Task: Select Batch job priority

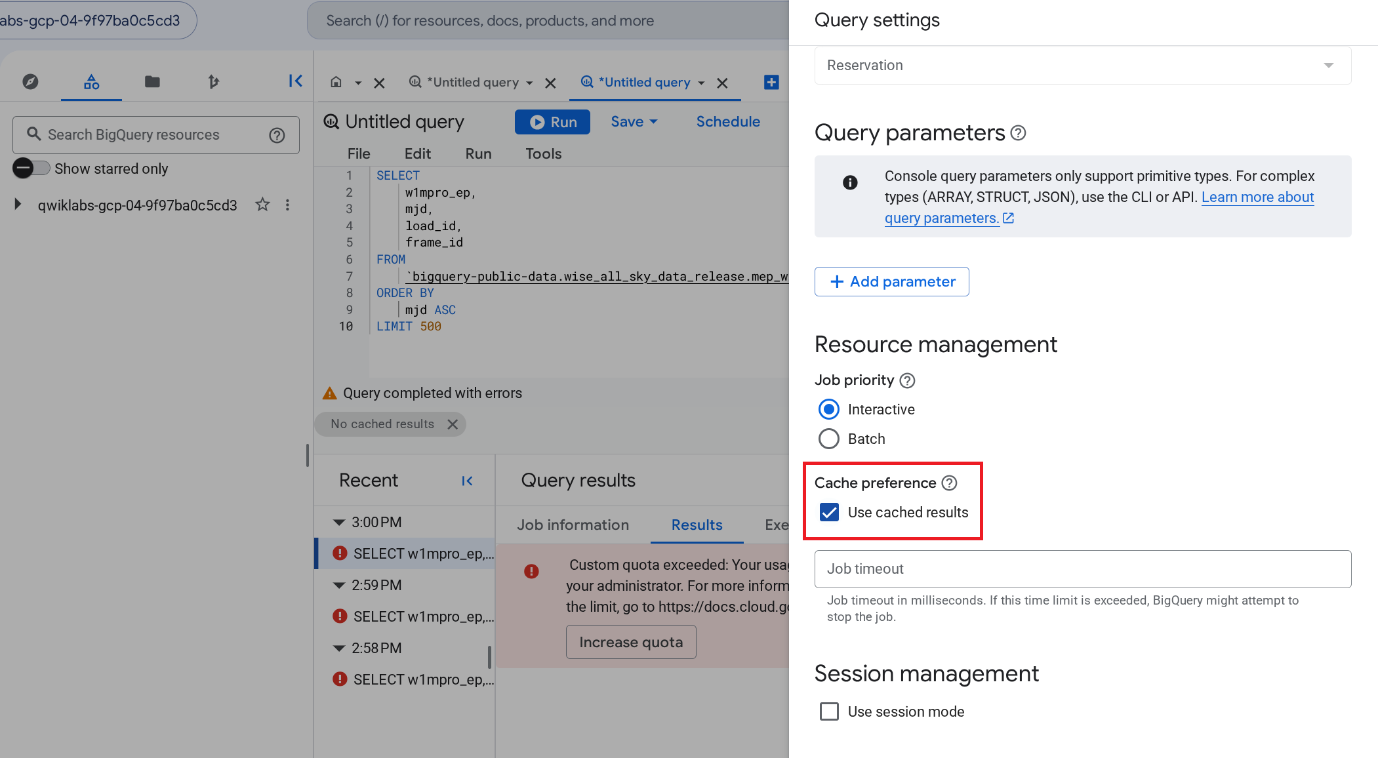Action: (x=829, y=439)
